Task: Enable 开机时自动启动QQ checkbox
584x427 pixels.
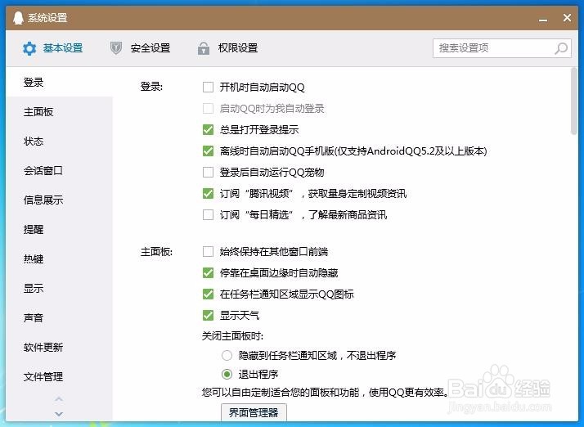Action: [208, 88]
